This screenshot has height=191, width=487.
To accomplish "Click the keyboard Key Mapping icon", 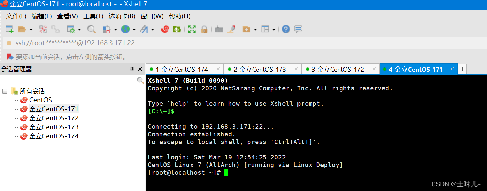I will tap(219, 30).
